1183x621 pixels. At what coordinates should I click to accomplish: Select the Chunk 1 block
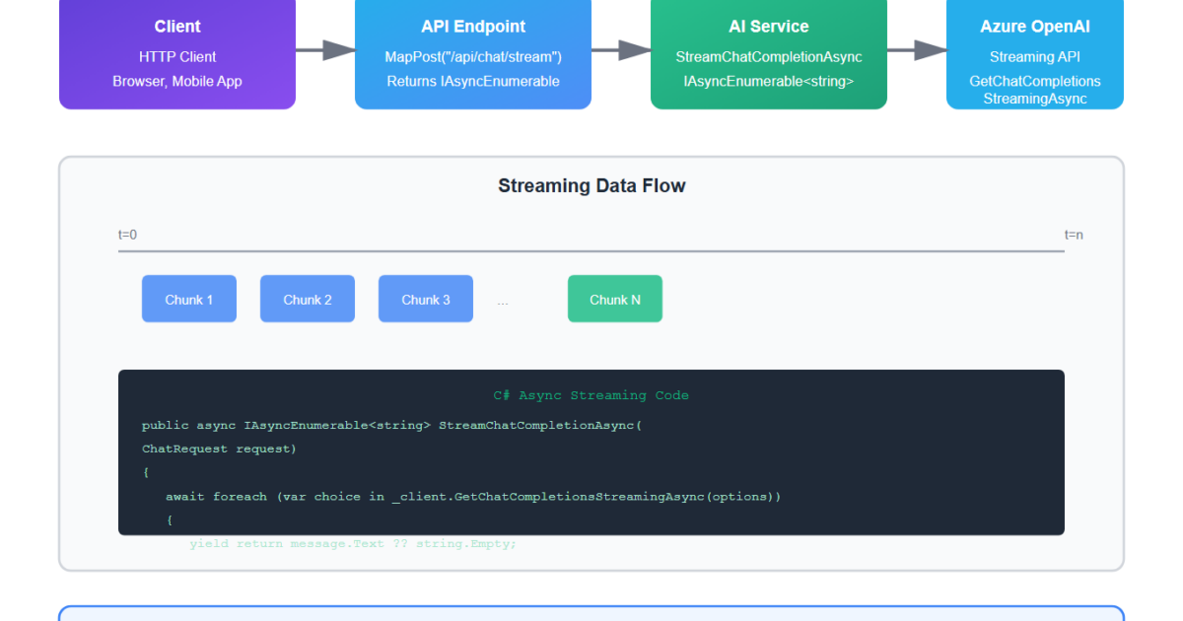[x=189, y=299]
